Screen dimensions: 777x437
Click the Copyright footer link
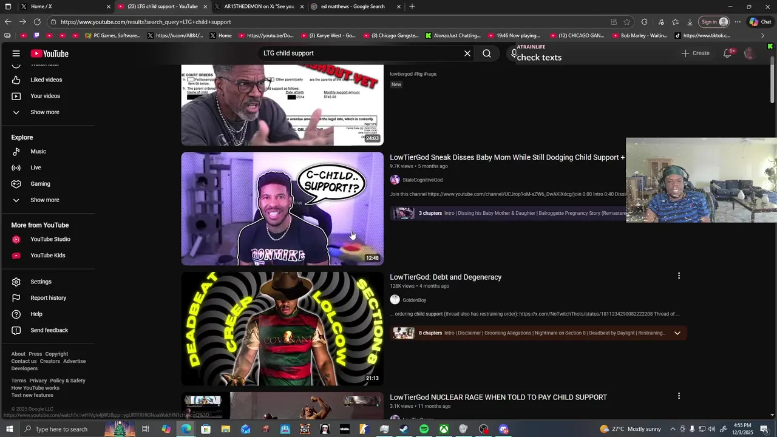tap(56, 354)
